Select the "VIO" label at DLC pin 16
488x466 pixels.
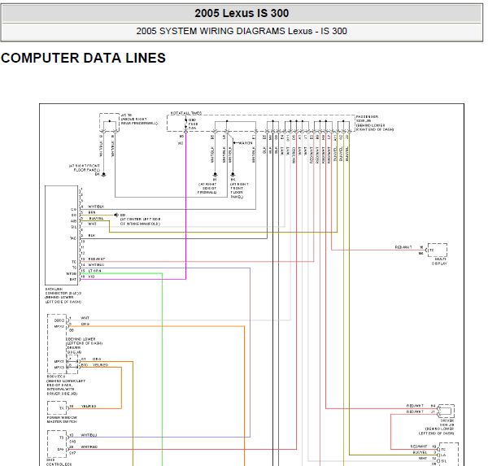coord(91,277)
